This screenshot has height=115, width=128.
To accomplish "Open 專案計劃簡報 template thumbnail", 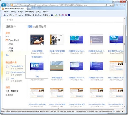I will point(57,66).
